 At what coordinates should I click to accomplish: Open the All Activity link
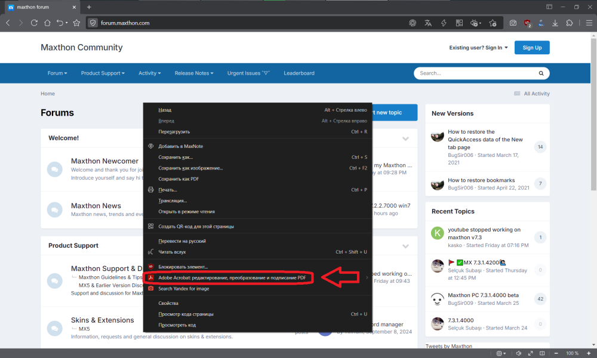coord(532,94)
